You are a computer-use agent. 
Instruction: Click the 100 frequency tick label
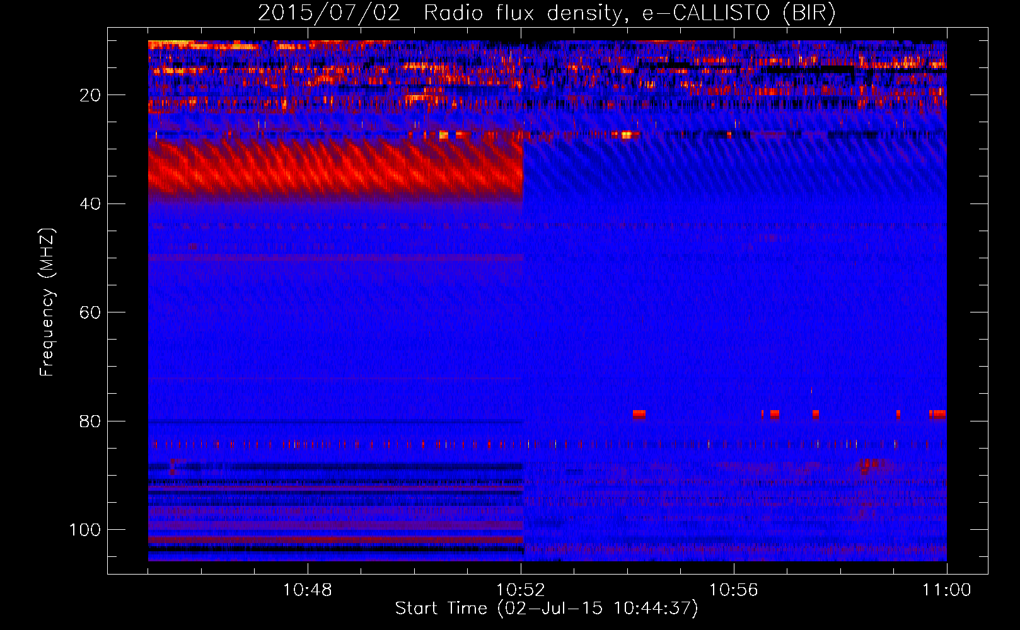[x=85, y=530]
